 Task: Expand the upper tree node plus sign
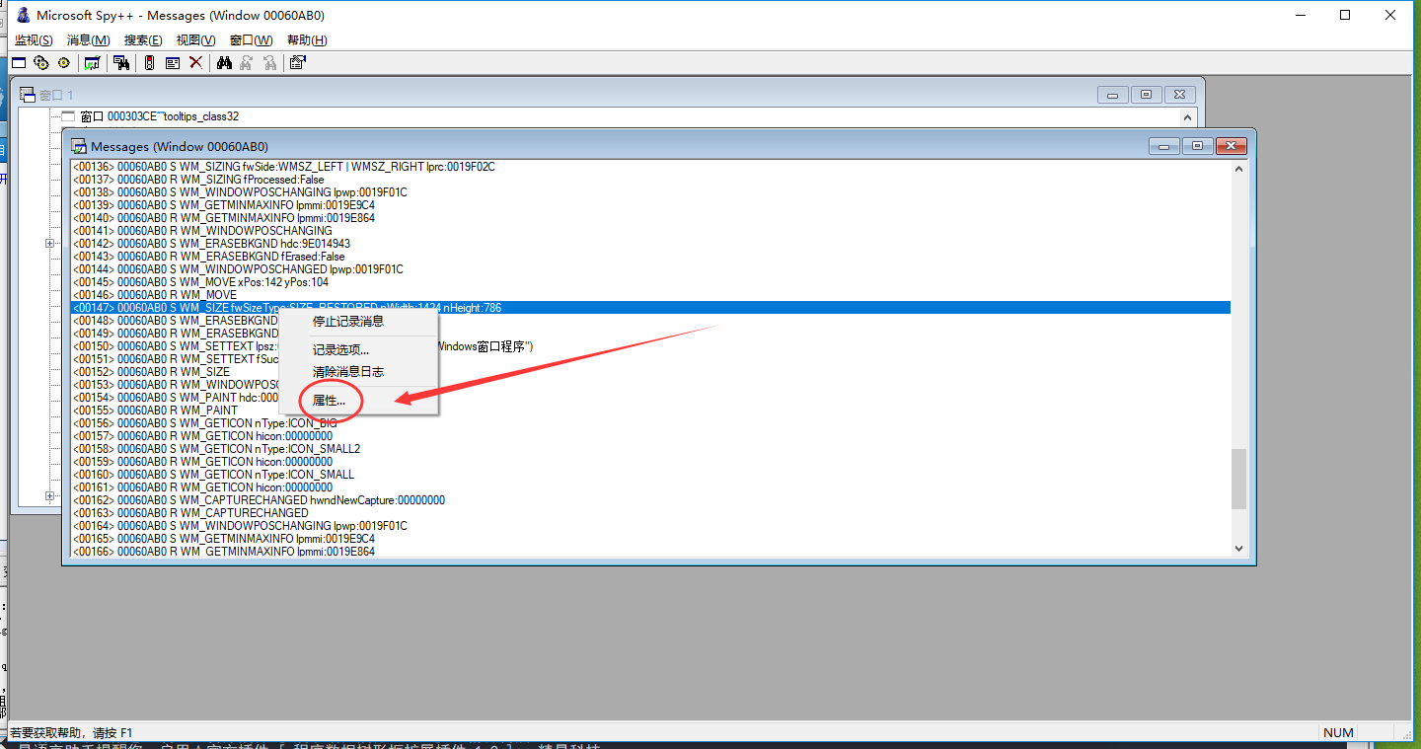pos(49,243)
